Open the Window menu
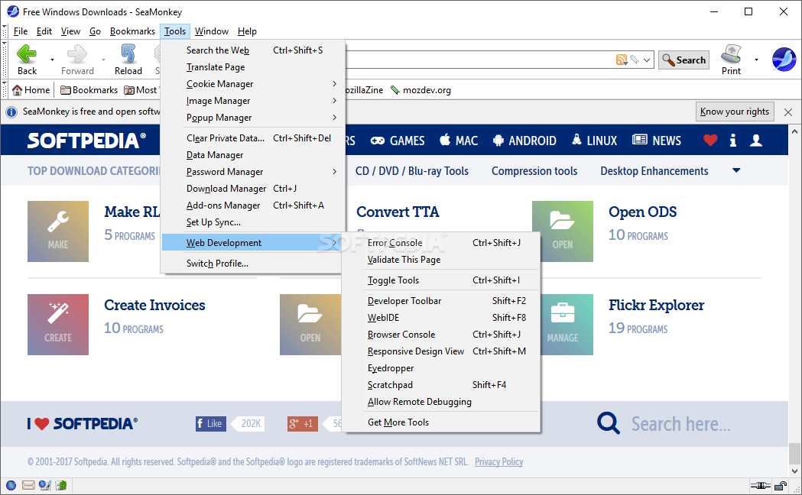Image resolution: width=802 pixels, height=495 pixels. [211, 31]
